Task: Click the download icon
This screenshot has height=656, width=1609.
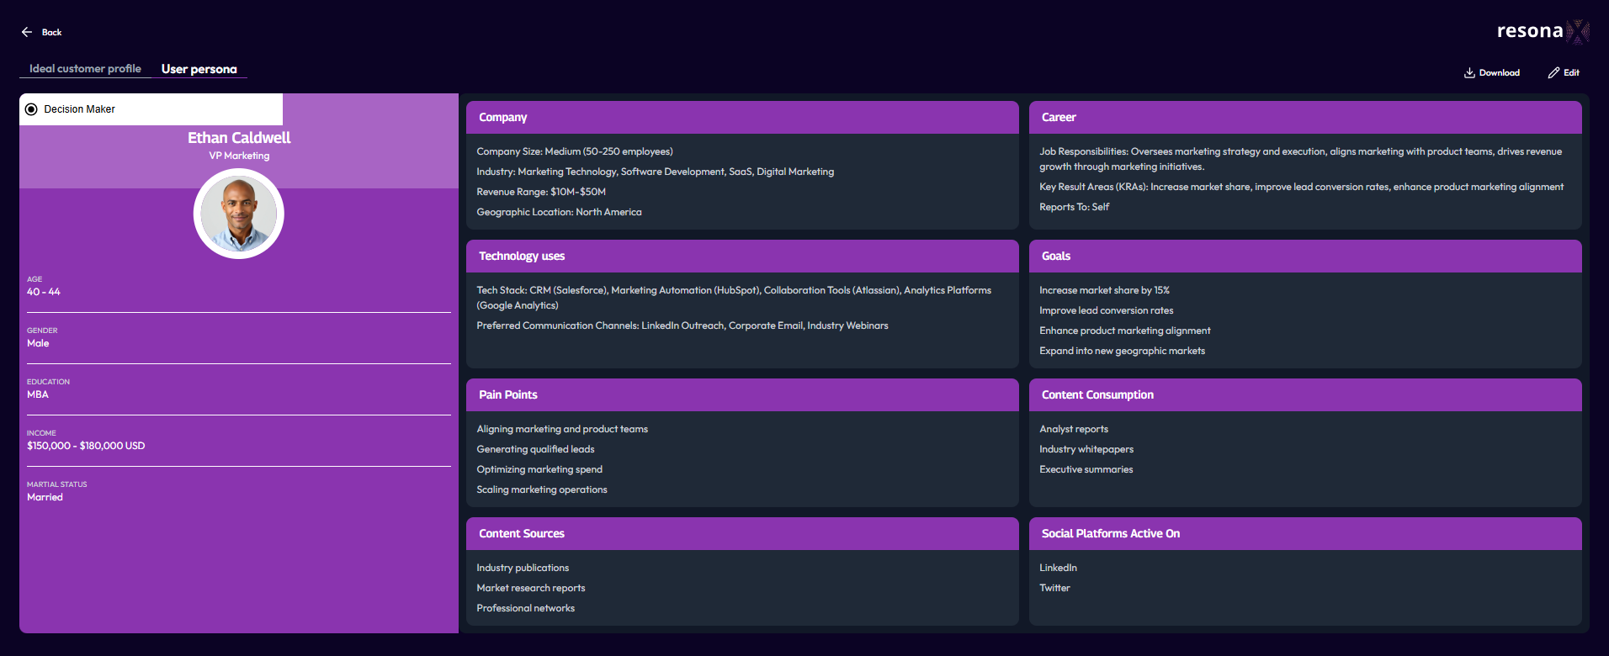Action: click(x=1469, y=73)
